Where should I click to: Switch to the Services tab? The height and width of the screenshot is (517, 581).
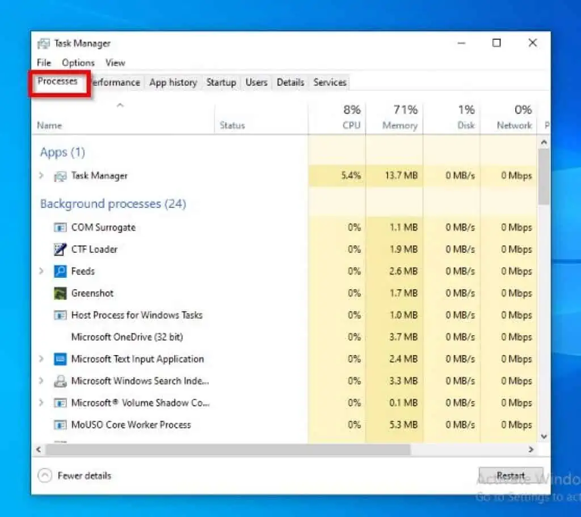(330, 82)
